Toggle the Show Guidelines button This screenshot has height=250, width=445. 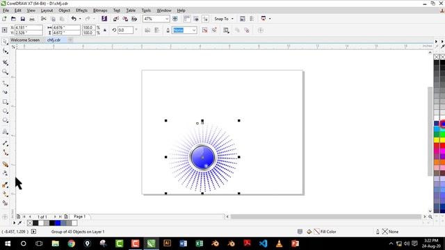point(205,19)
